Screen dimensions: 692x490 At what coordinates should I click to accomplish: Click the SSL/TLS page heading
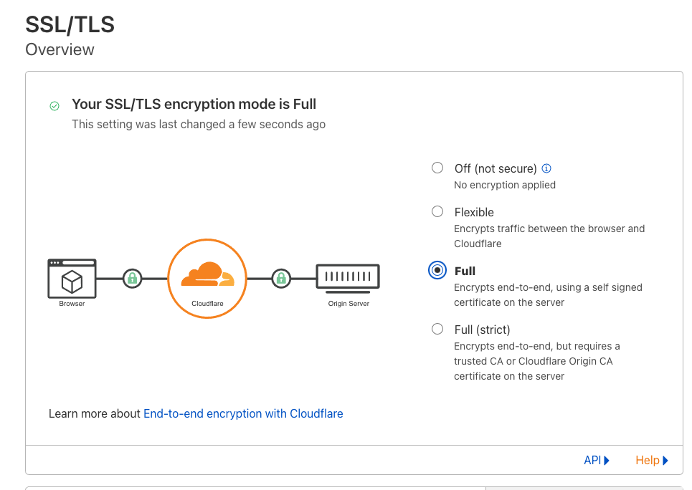coord(70,24)
